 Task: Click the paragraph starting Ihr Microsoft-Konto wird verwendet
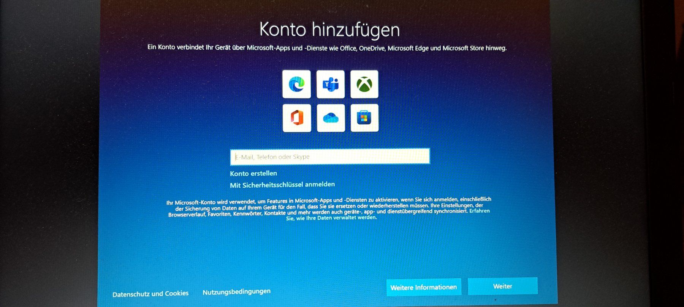[329, 209]
